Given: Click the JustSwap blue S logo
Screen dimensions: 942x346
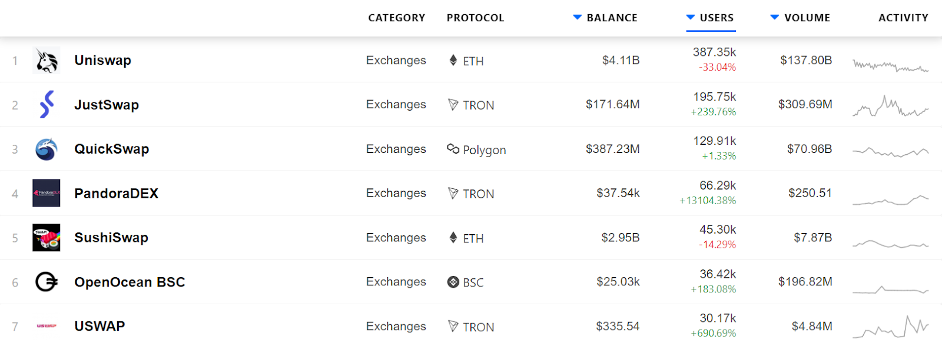Looking at the screenshot, I should (46, 105).
